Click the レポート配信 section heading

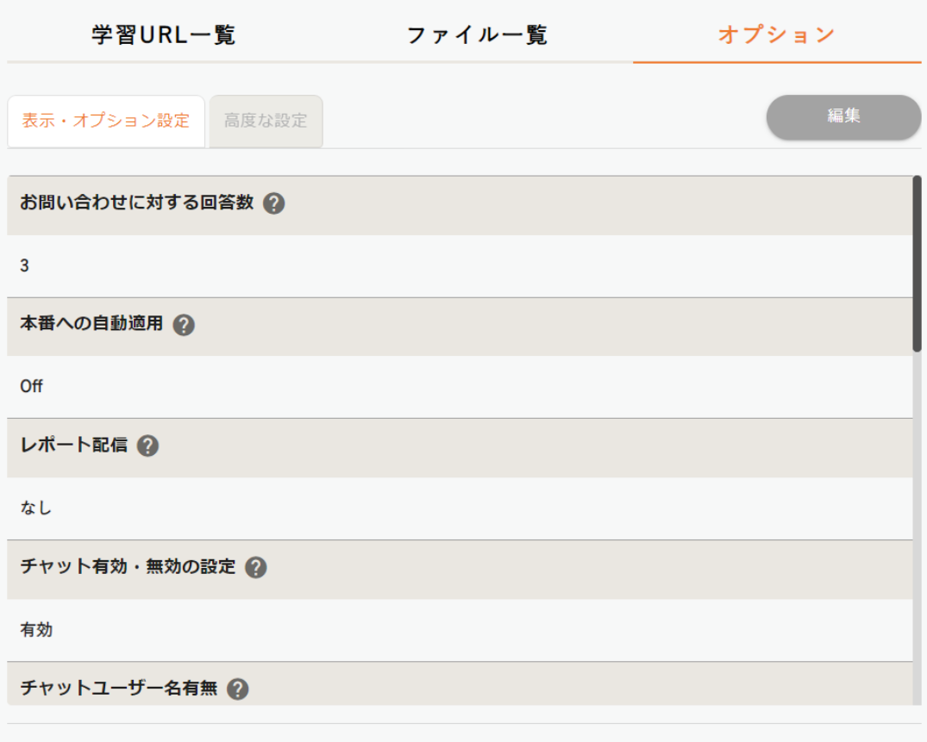click(73, 446)
